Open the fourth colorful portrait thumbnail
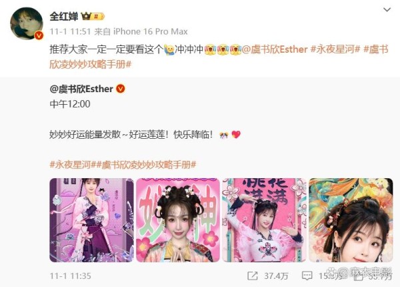Image resolution: width=400 pixels, height=287 pixels. click(x=351, y=220)
